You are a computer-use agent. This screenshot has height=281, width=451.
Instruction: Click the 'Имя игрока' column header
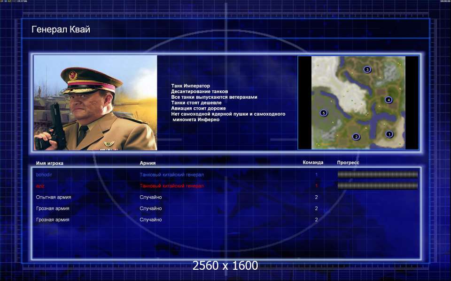tap(49, 163)
